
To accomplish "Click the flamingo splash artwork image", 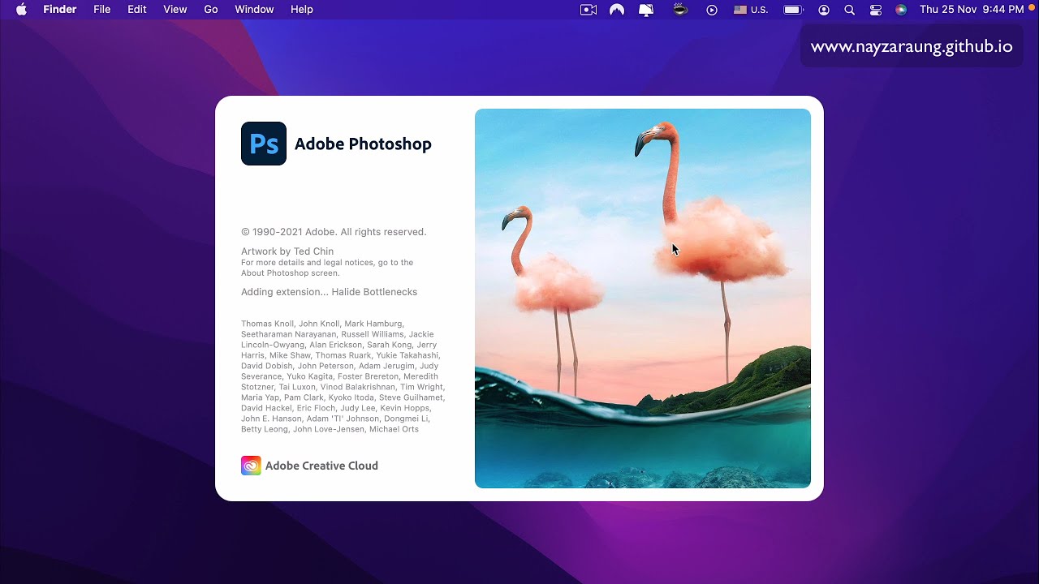I will pyautogui.click(x=643, y=298).
